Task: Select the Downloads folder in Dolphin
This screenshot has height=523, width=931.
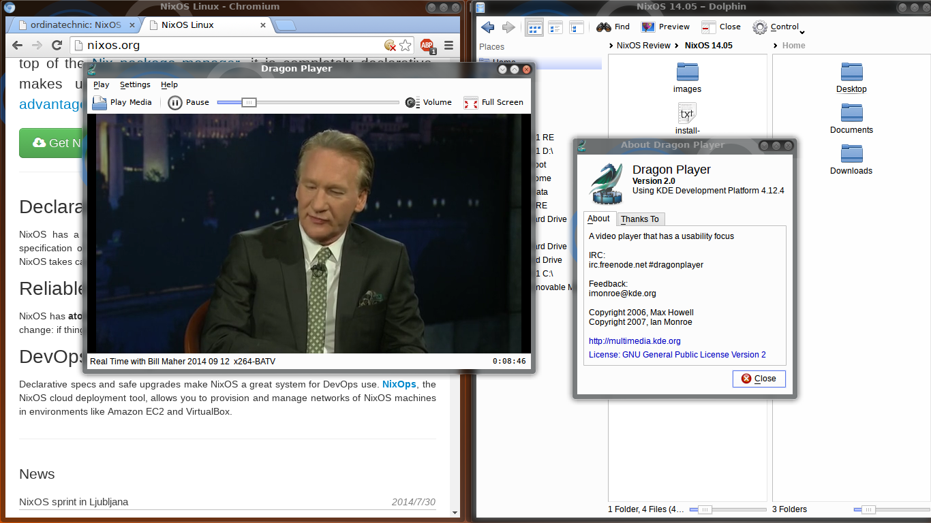Action: coord(851,159)
